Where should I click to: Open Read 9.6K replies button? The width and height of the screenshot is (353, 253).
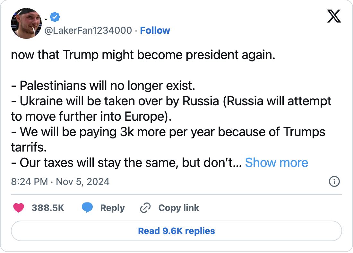coord(176,231)
